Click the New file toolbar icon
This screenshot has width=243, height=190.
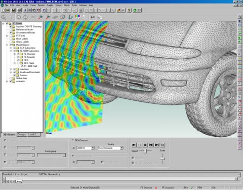click(x=3, y=10)
